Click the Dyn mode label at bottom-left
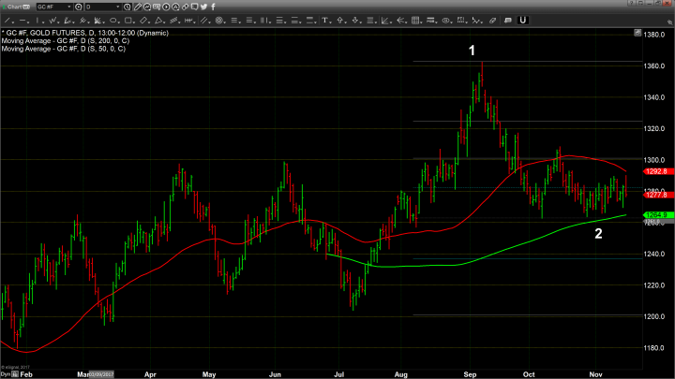Image resolution: width=675 pixels, height=379 pixels. click(6, 373)
